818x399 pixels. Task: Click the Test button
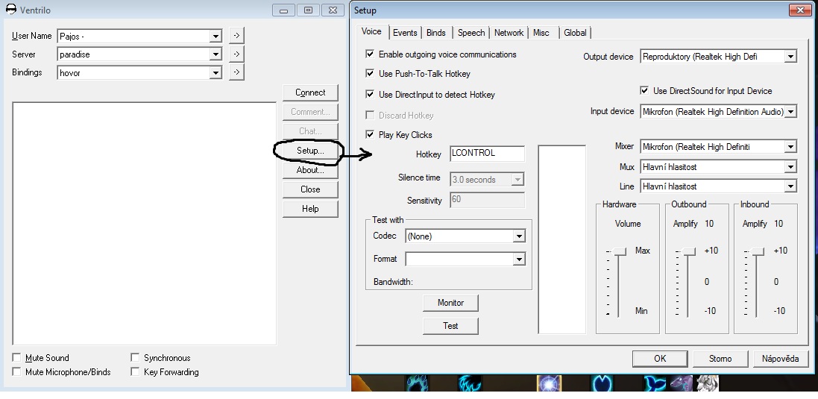[450, 326]
